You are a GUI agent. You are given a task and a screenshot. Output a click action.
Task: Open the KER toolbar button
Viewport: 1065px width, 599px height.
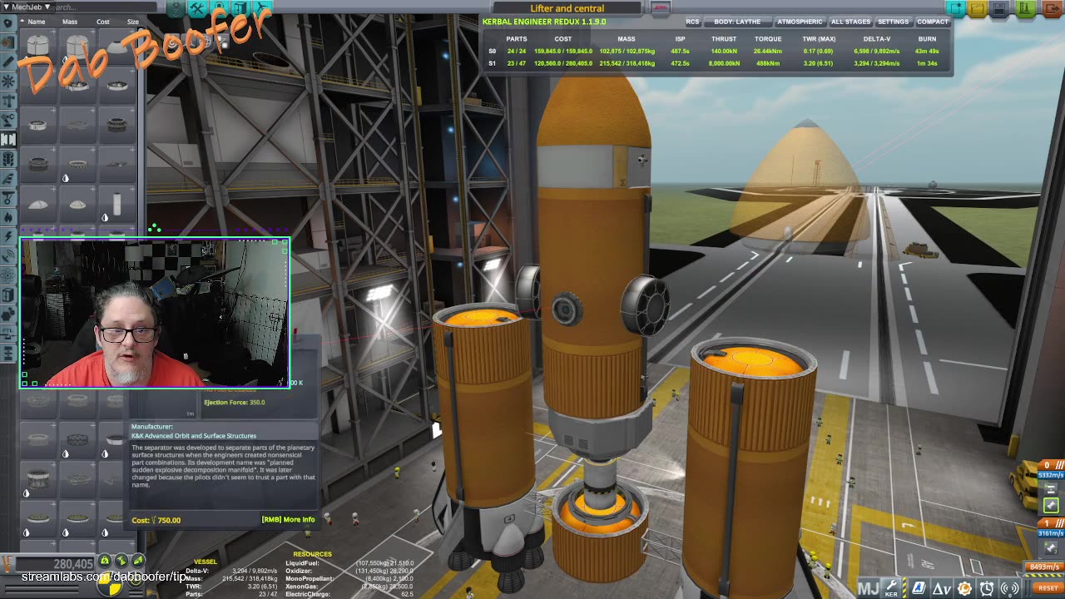click(x=891, y=588)
